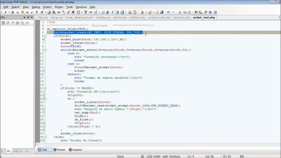Screen dimensions: 281x158
Task: Open the new document dropdown arrow
Action: click(146, 12)
